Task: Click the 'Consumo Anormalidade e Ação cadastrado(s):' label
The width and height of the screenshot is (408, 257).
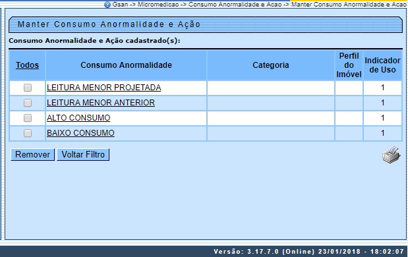Action: tap(94, 41)
